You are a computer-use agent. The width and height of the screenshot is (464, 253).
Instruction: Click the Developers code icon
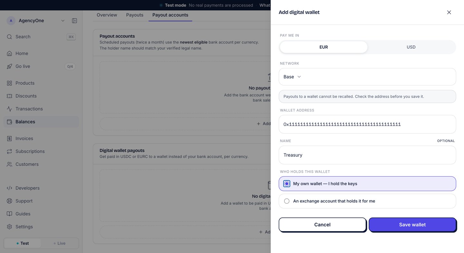(x=9, y=188)
